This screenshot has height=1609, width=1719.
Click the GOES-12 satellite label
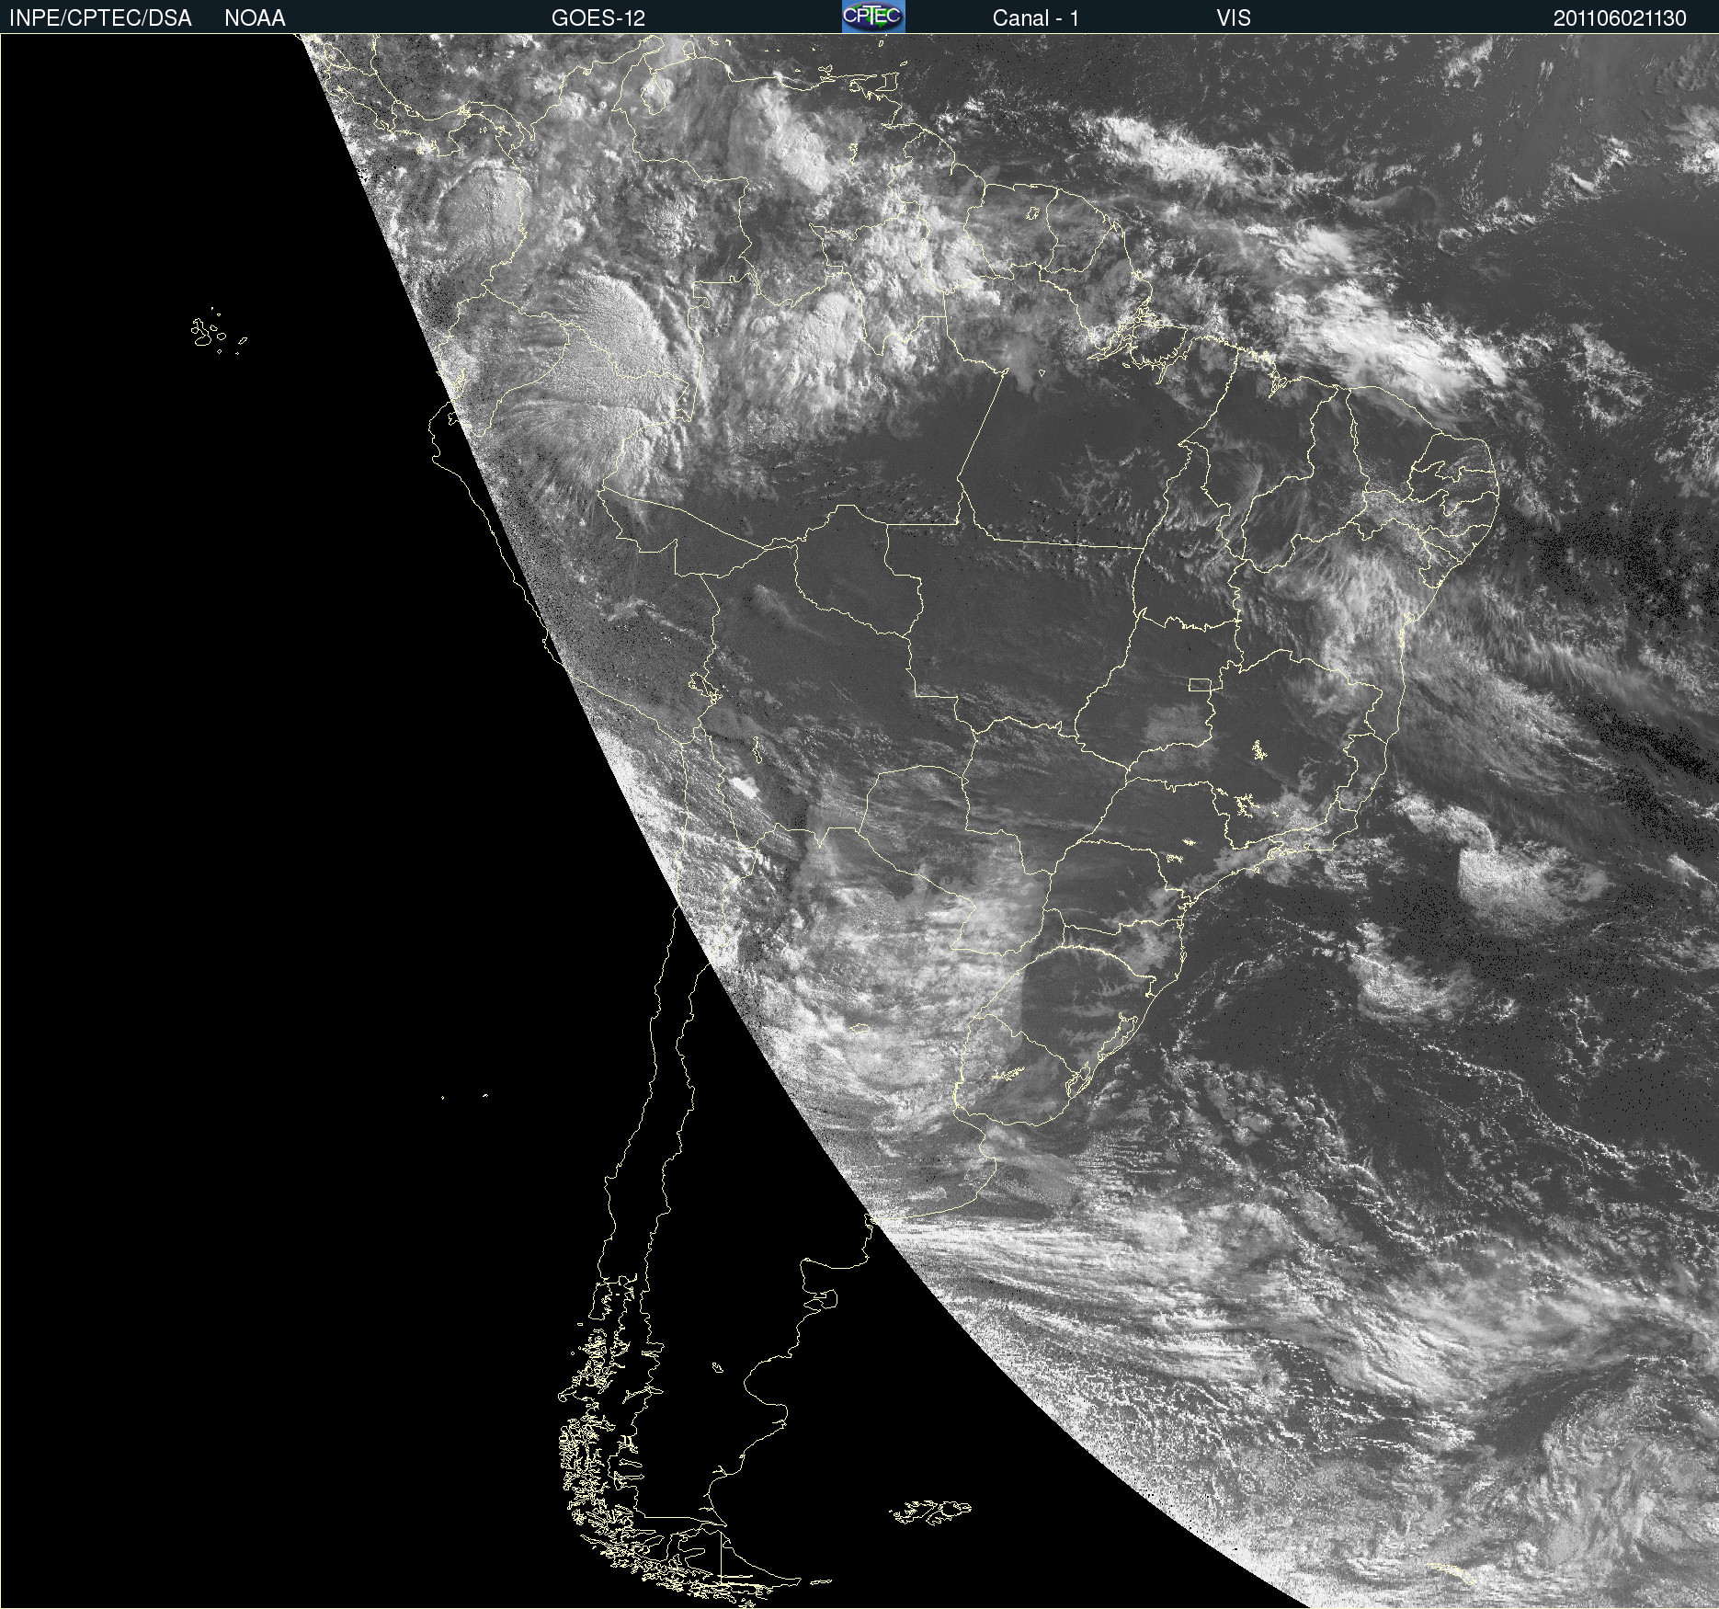[598, 18]
